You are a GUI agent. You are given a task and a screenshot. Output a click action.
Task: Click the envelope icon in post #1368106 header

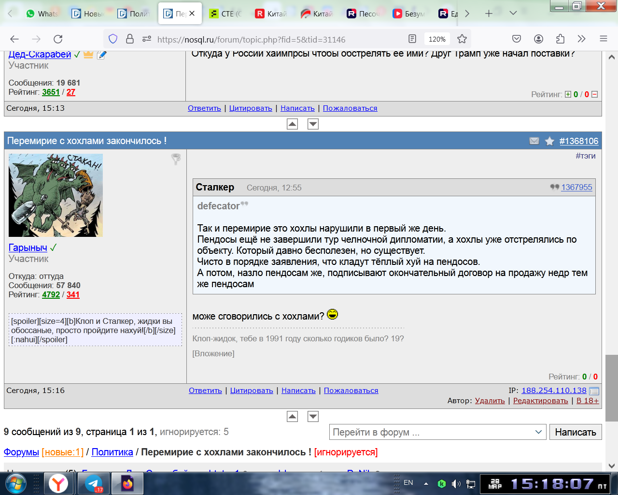(534, 141)
